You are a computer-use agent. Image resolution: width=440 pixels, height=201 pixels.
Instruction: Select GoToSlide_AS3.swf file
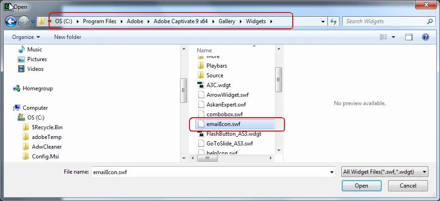(x=230, y=144)
